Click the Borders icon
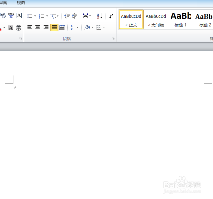This screenshot has height=199, width=213. (x=99, y=27)
